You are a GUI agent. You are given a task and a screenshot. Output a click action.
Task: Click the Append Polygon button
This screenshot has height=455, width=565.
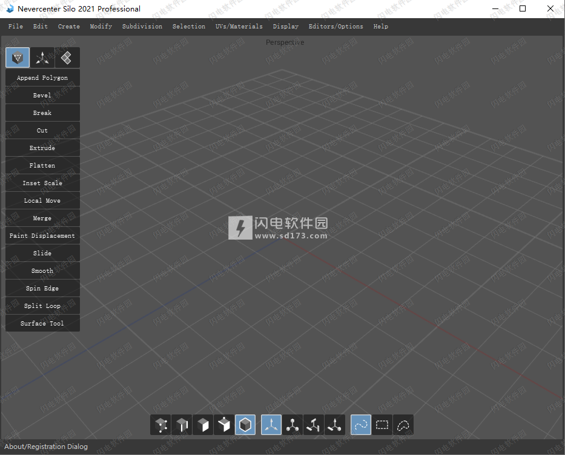tap(42, 78)
